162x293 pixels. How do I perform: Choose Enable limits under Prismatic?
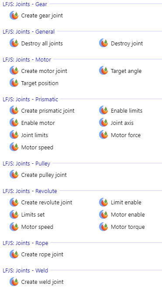coord(127,110)
